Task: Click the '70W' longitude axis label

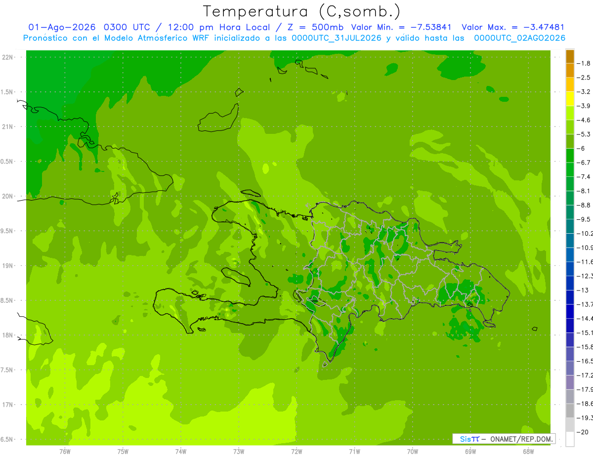Action: 413,452
